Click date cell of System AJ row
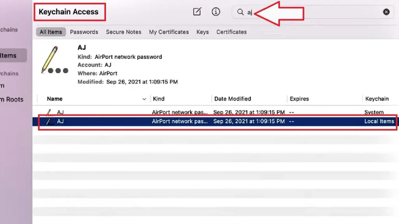This screenshot has height=224, width=399. [x=249, y=112]
